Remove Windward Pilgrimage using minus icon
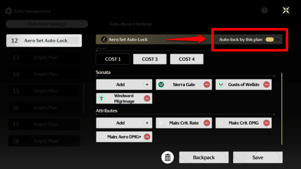The image size is (301, 169). pyautogui.click(x=147, y=99)
